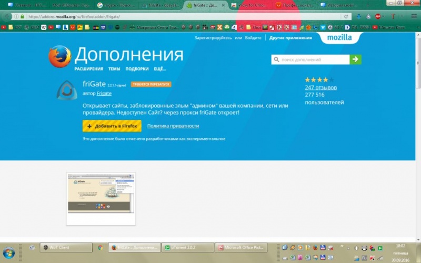421x263 pixels.
Task: Click the Добавить в Firefox button
Action: click(x=112, y=126)
